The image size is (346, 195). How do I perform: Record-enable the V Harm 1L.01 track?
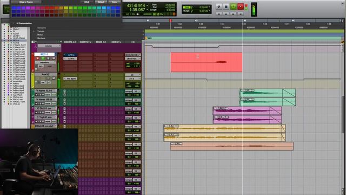(x=36, y=95)
